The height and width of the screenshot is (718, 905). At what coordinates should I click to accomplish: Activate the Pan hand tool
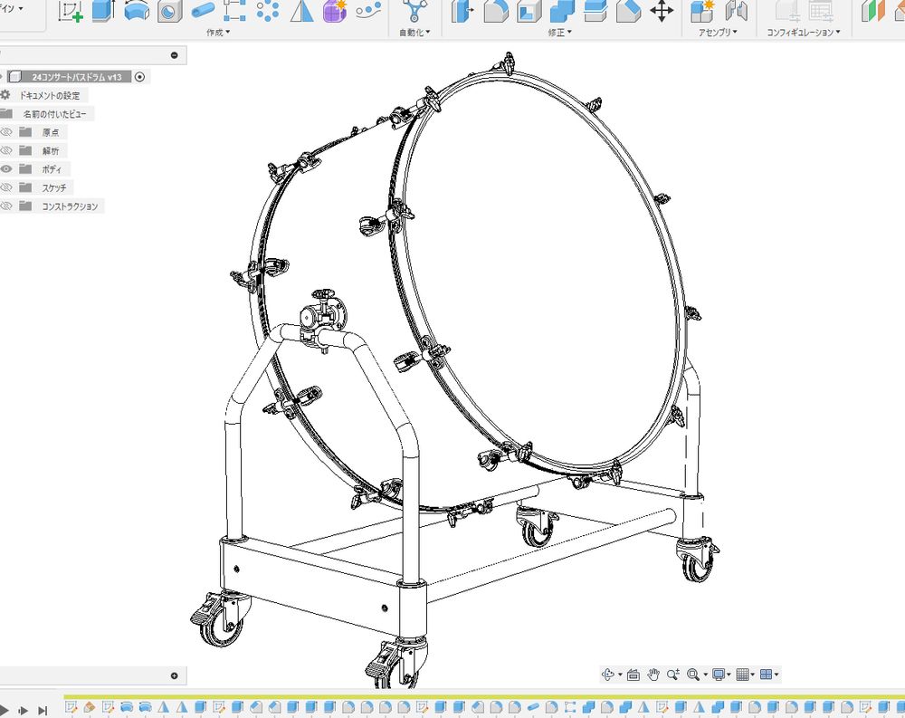pos(653,675)
